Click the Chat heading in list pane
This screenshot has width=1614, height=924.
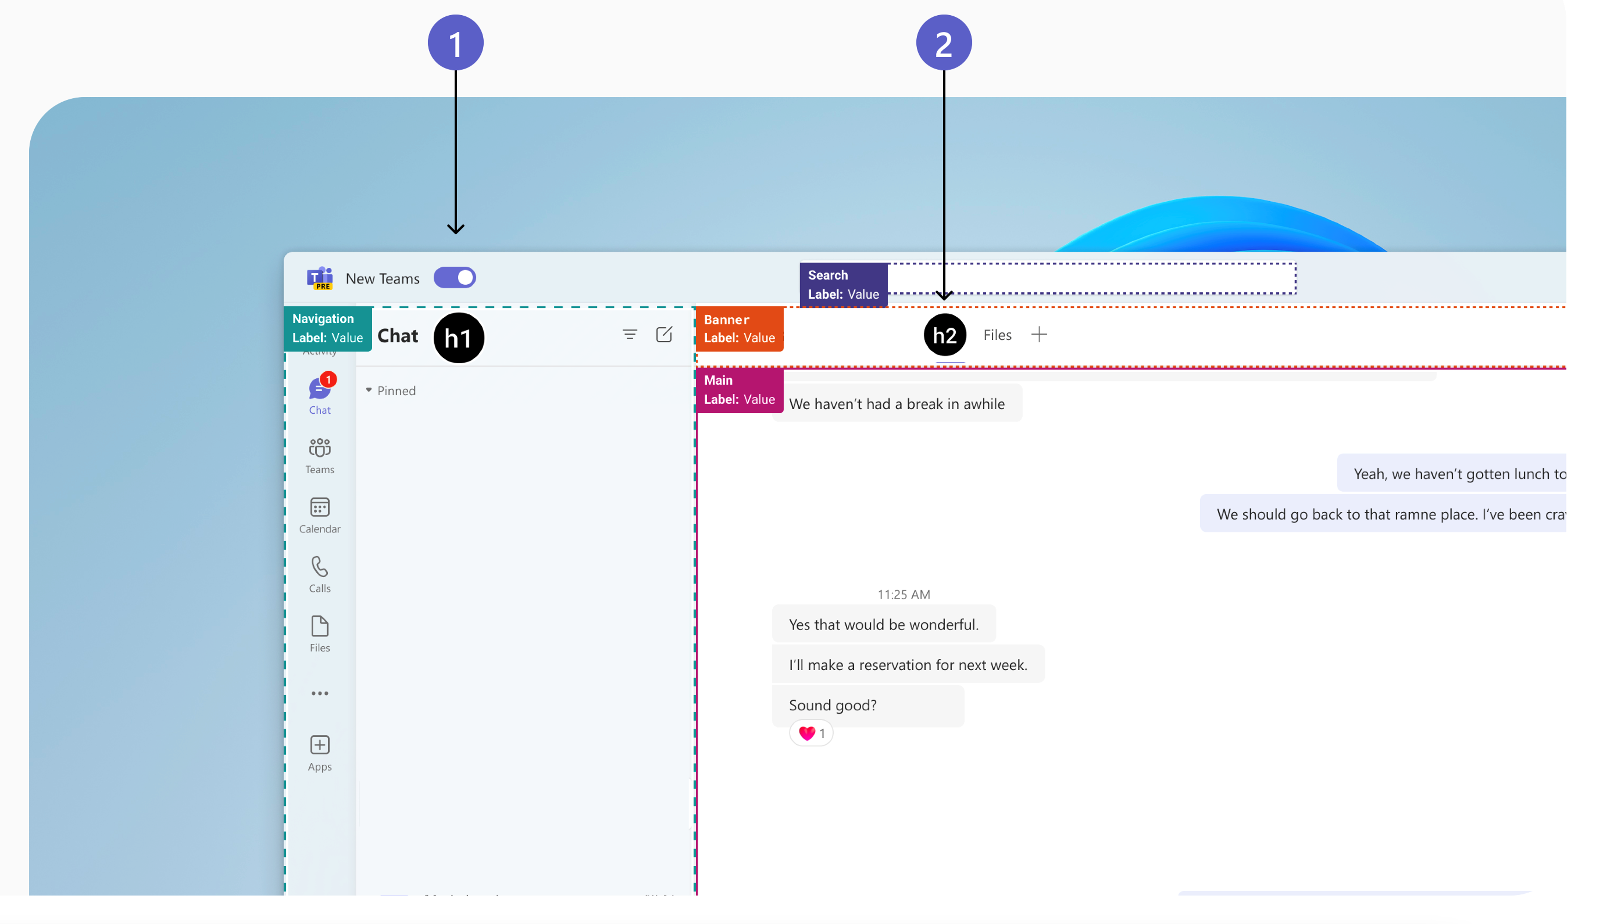pos(397,335)
